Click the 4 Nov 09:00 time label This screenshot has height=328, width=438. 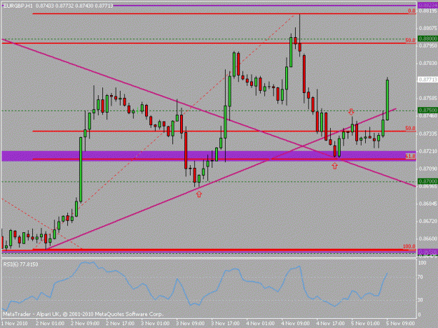click(296, 324)
